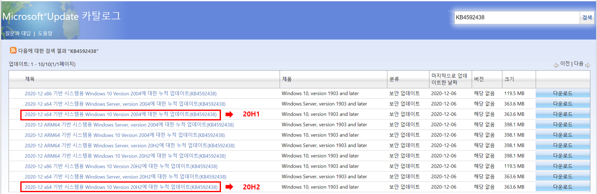Sort by the 제목 column header
The image size is (597, 194).
click(30, 79)
